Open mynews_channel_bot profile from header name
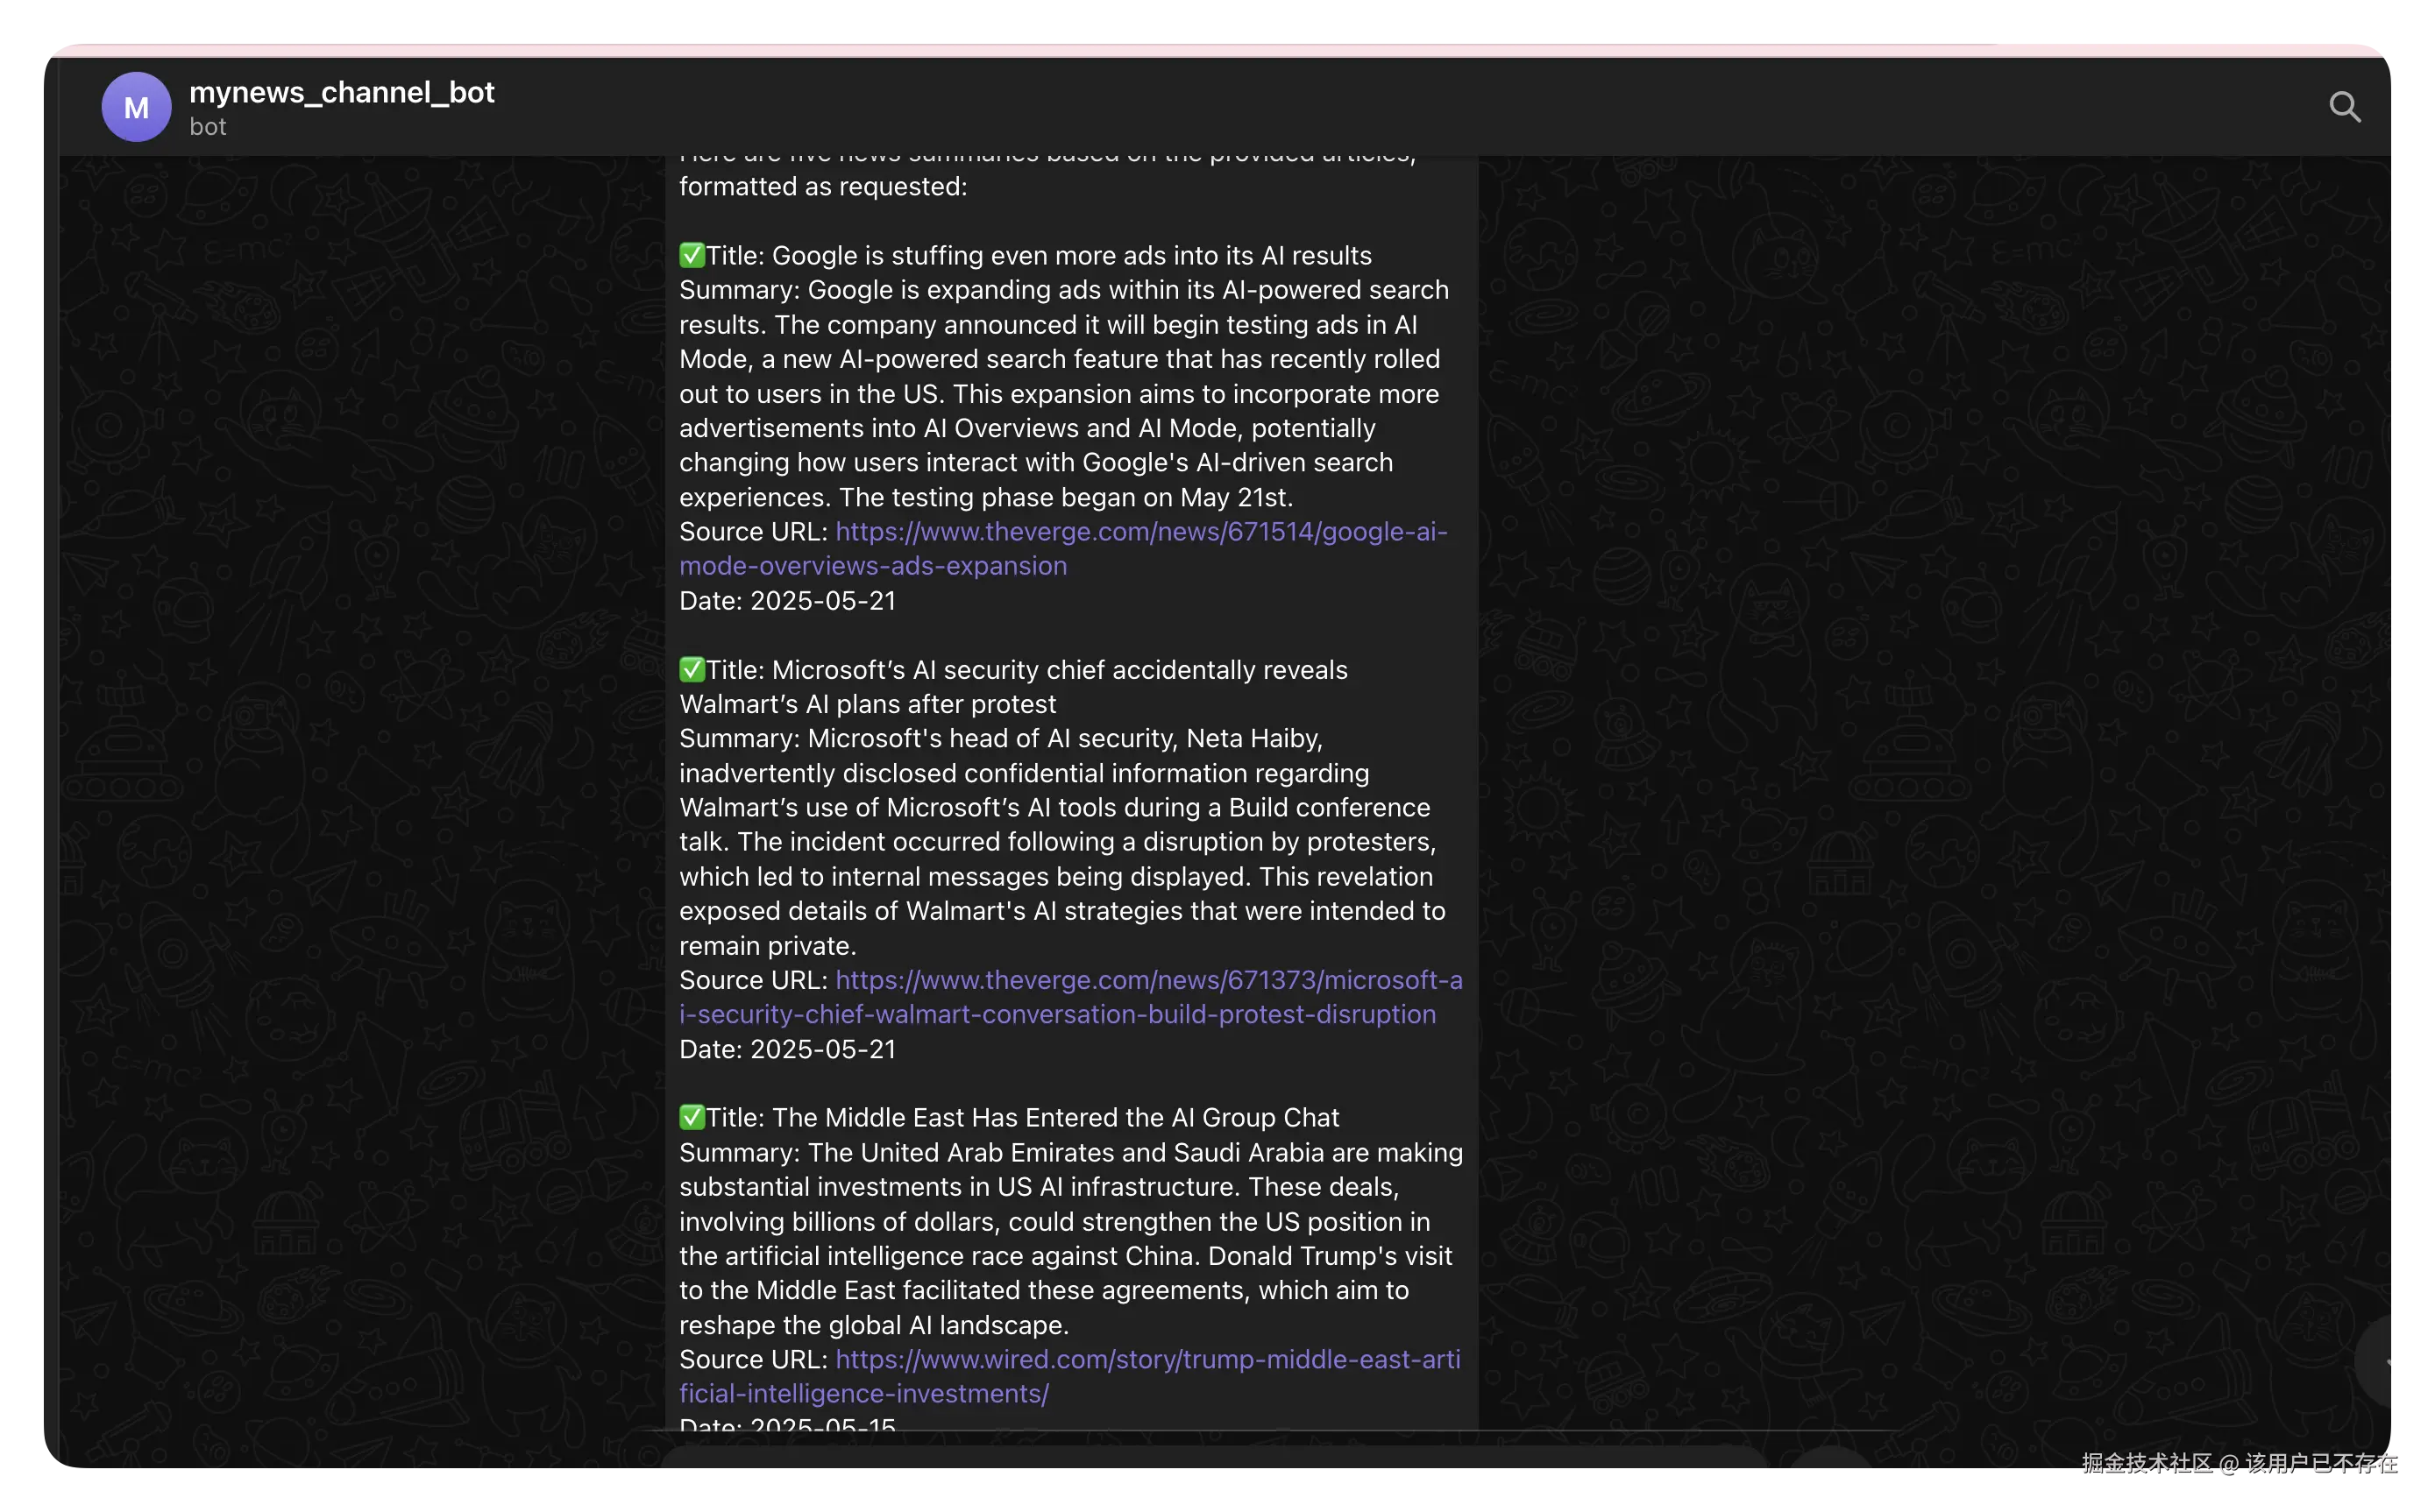Image resolution: width=2435 pixels, height=1512 pixels. (341, 92)
